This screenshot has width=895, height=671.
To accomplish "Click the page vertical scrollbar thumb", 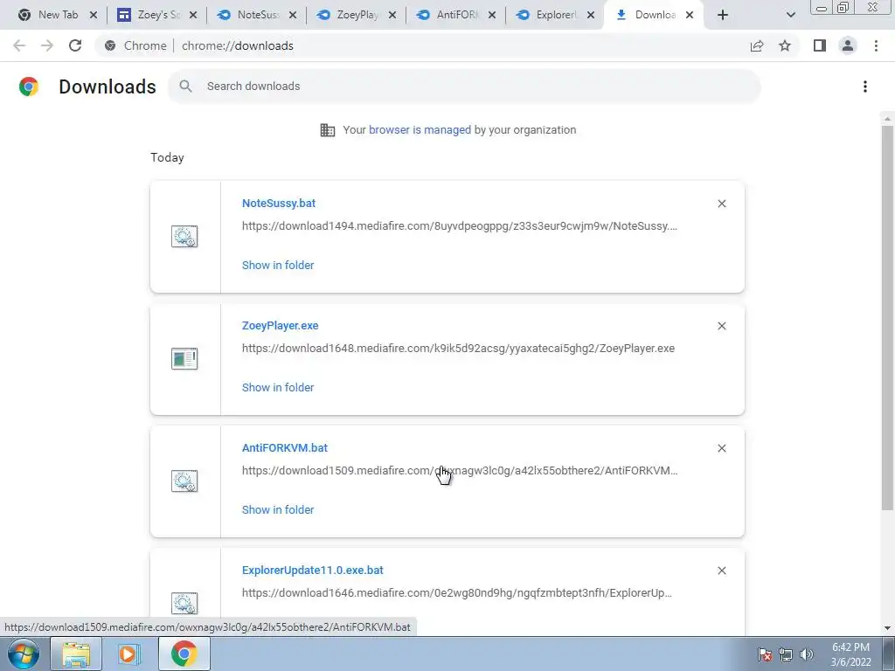I will tap(887, 317).
